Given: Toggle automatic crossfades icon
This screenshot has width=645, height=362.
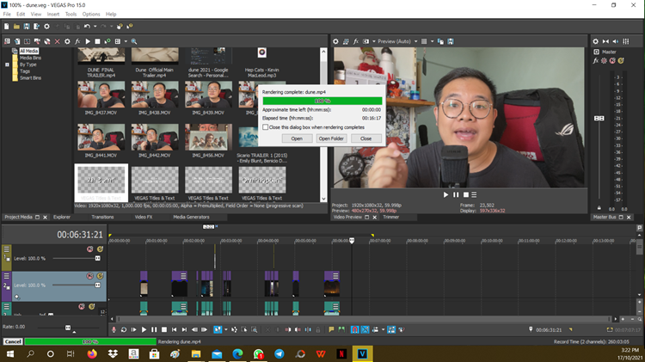Looking at the screenshot, I should point(365,329).
